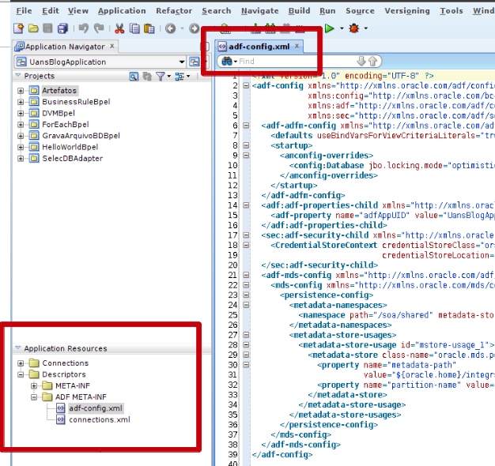Click the Navigator Display Options icon

pos(179,76)
